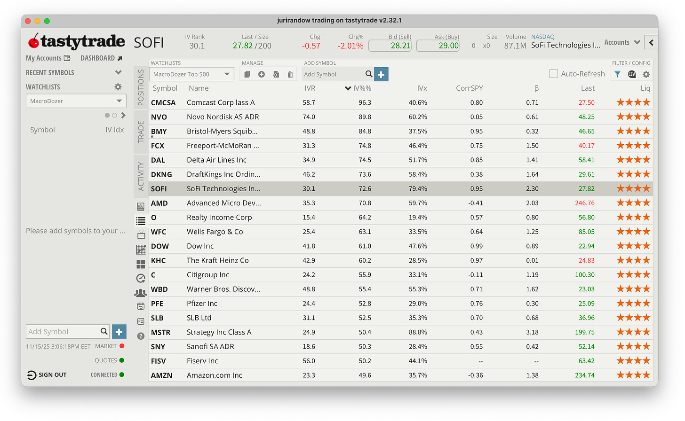Click the Wells Fargo & Co name
This screenshot has width=685, height=421.
click(215, 232)
